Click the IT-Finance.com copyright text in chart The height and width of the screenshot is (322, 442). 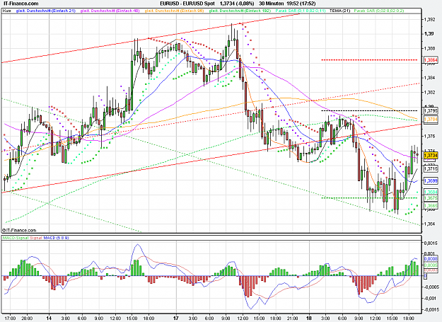point(19,231)
